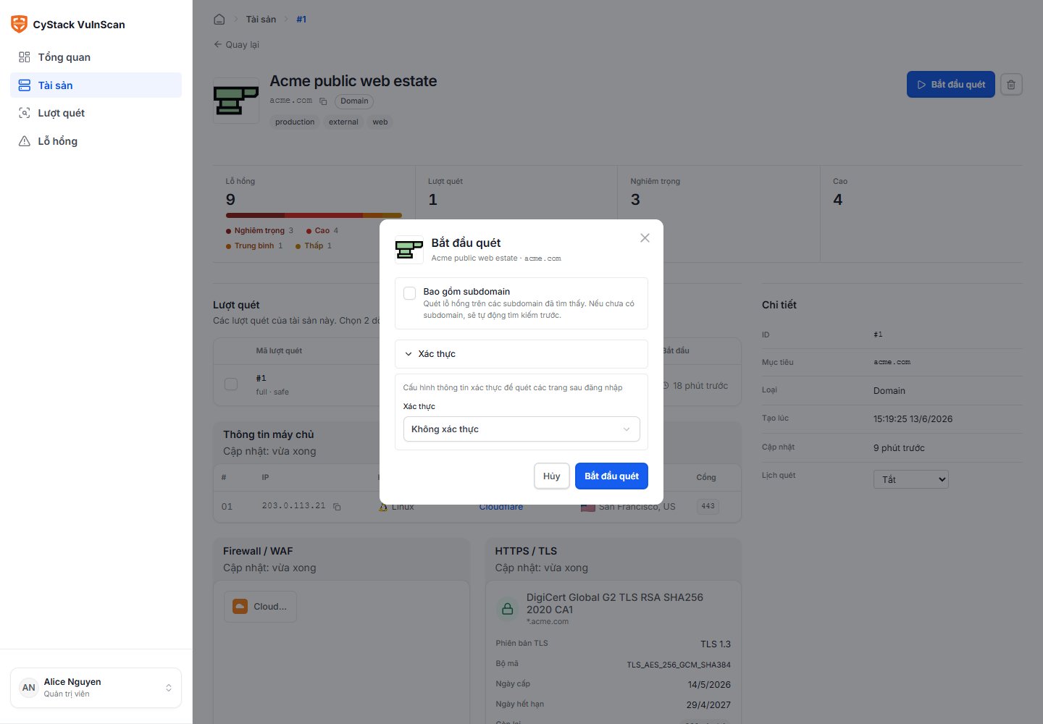Open the Lịch quét Tắt dropdown

pyautogui.click(x=911, y=479)
